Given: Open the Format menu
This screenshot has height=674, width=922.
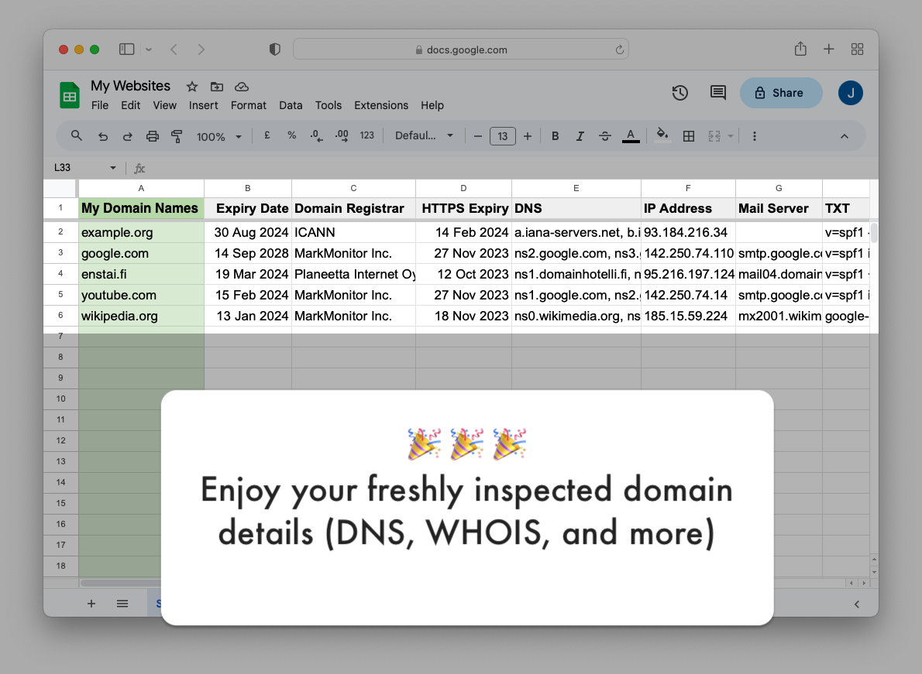Looking at the screenshot, I should tap(248, 105).
